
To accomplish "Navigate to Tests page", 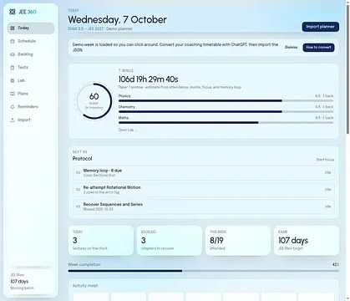I will point(31,67).
